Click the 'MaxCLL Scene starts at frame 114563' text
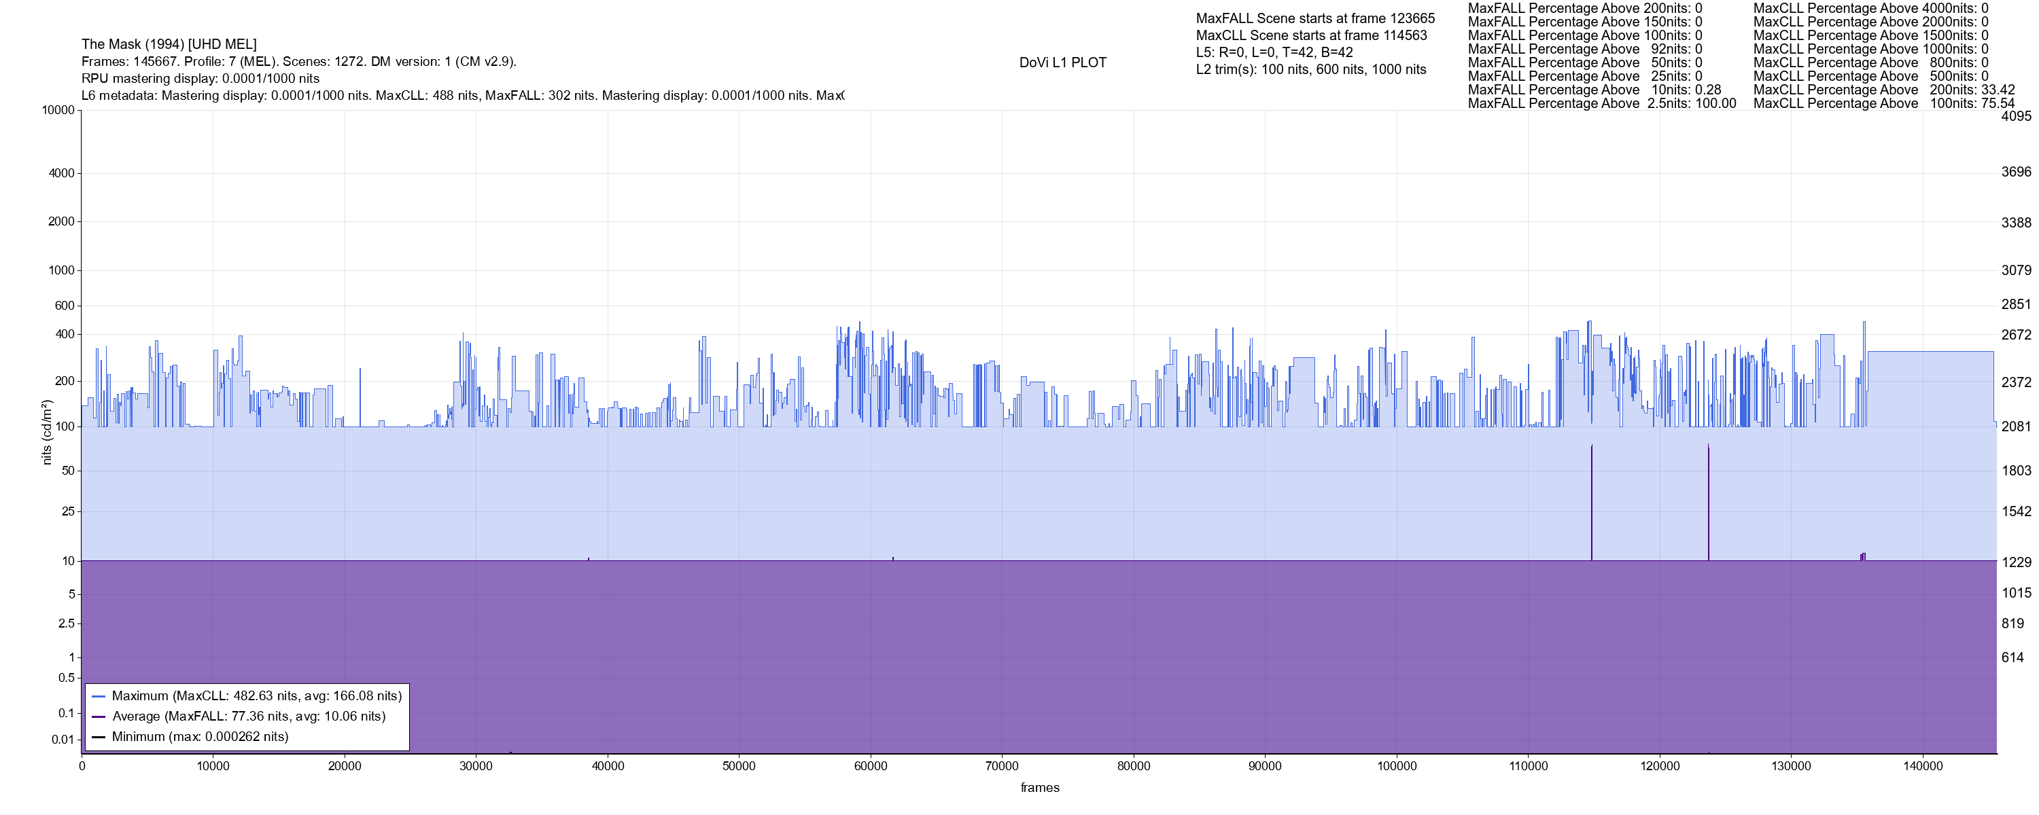This screenshot has width=2039, height=815. (x=1311, y=35)
